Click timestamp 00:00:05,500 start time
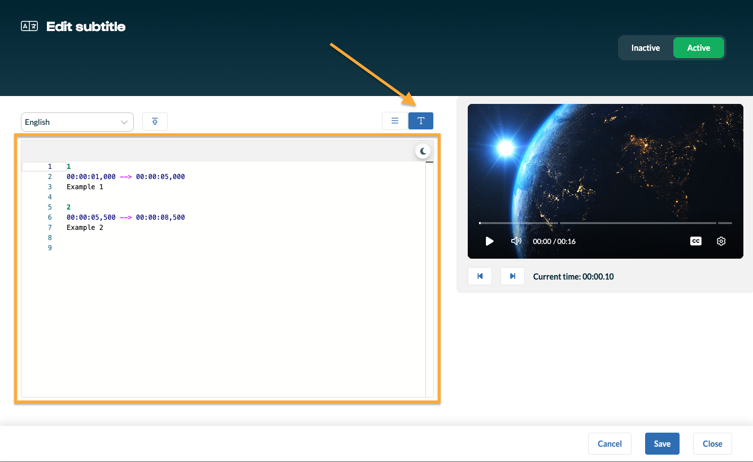 point(91,217)
